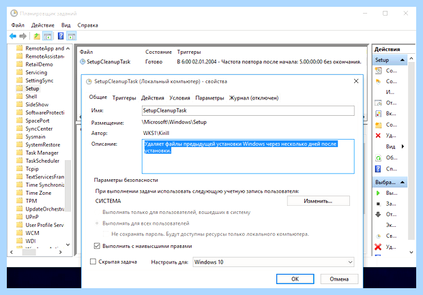Select 'Выполнять для всех пользователей' radio button
The width and height of the screenshot is (423, 295).
click(x=97, y=223)
